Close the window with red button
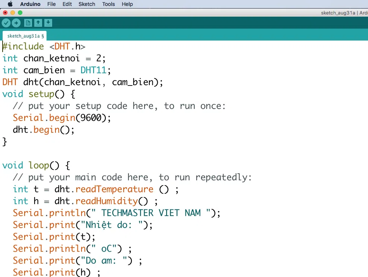 pos(5,13)
